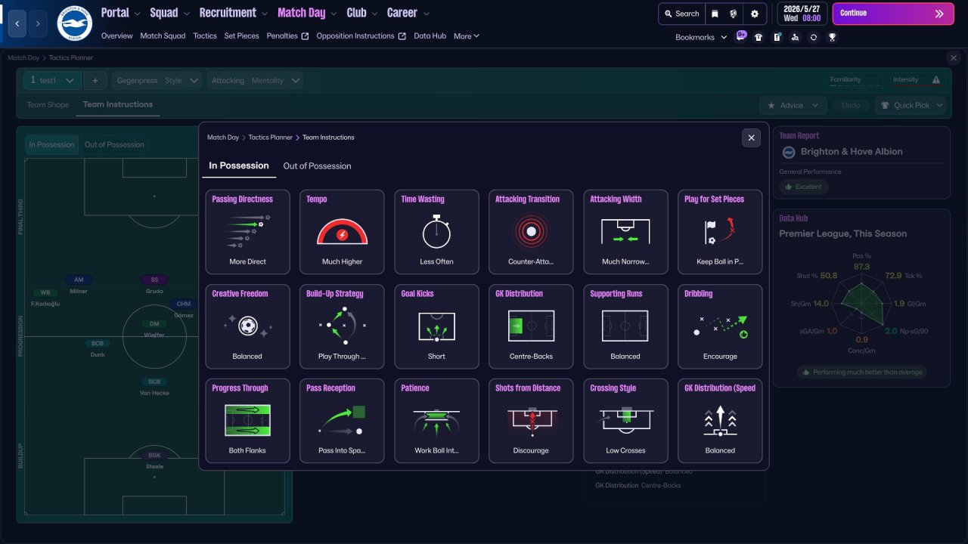
Task: Open the Passing Directness instruction card
Action: [x=247, y=232]
